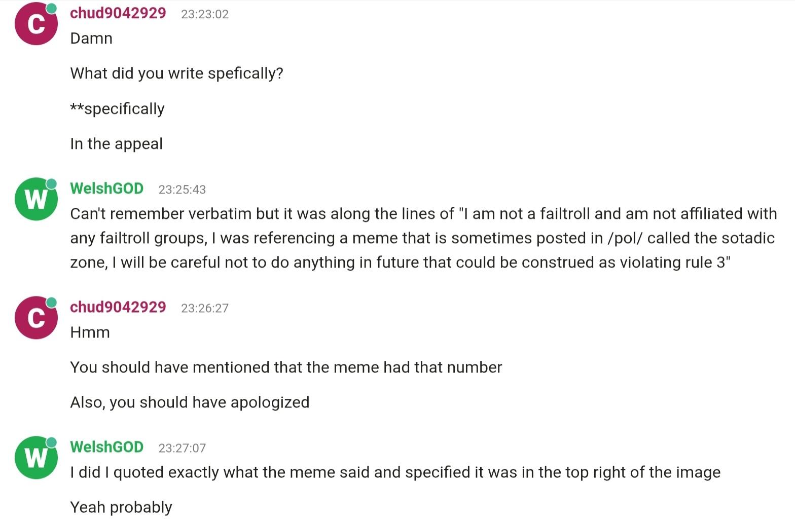This screenshot has height=527, width=795.
Task: Select the "In the appeal" message
Action: (x=116, y=144)
